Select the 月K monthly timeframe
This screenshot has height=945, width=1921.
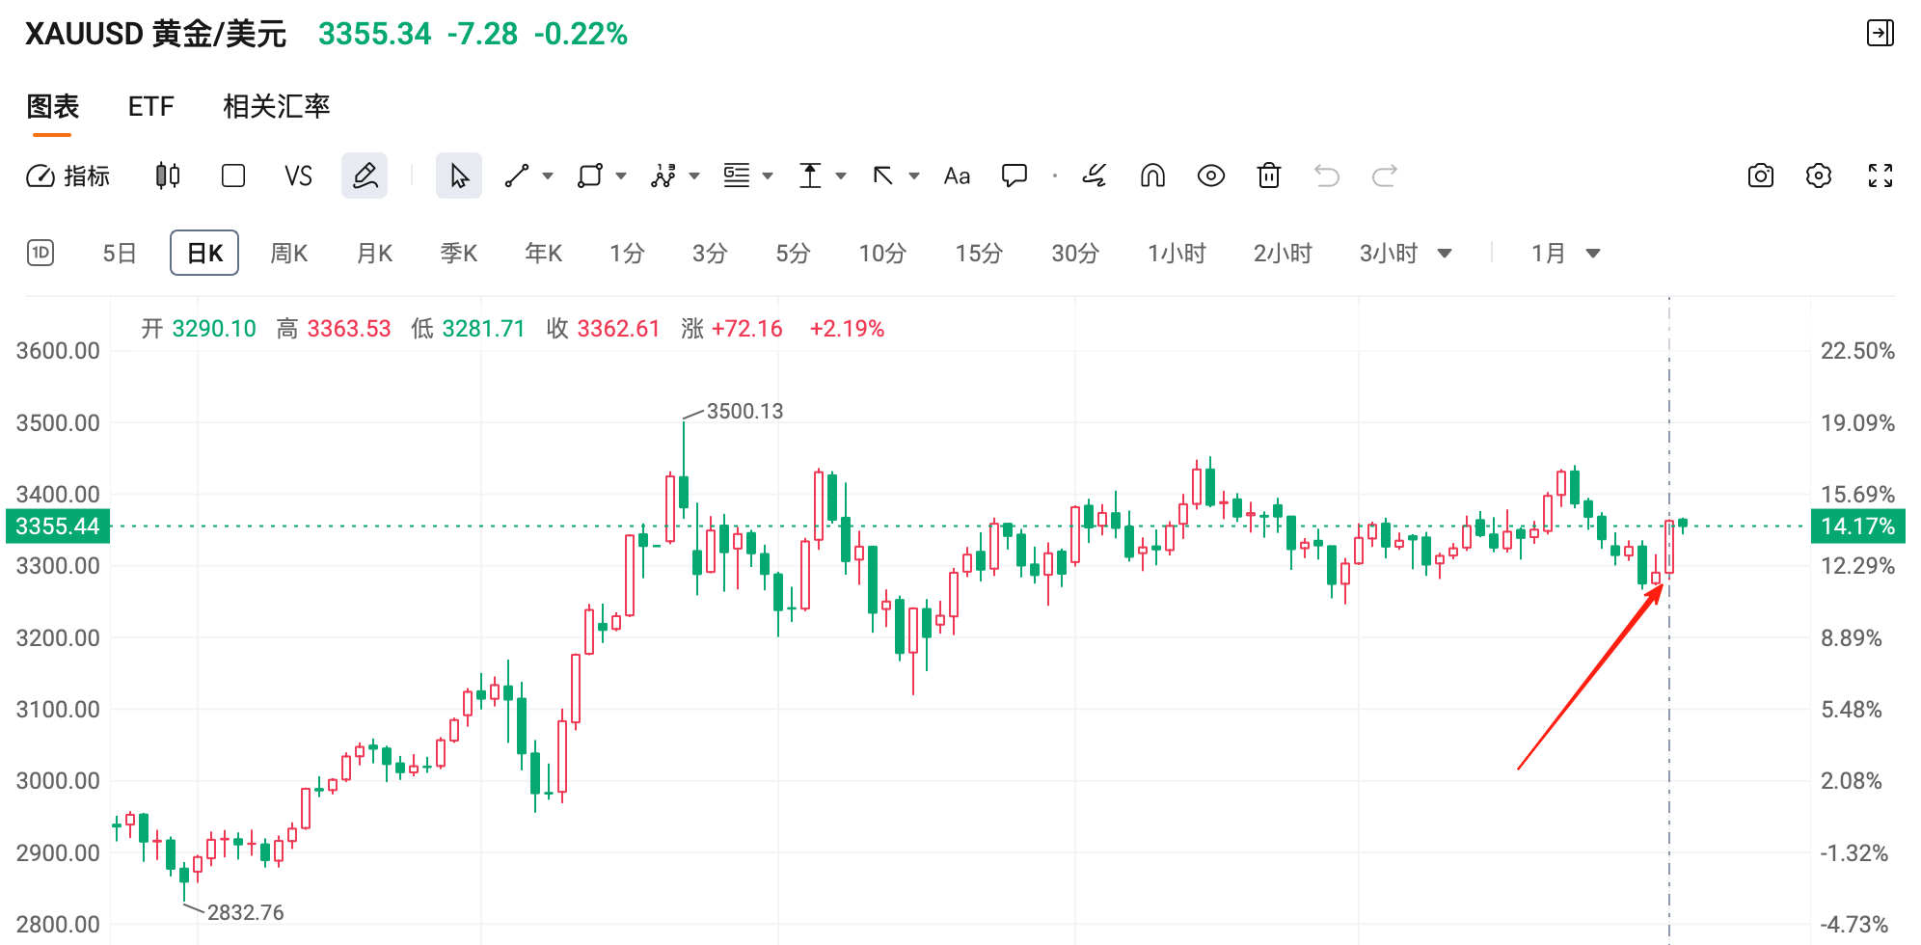pyautogui.click(x=374, y=253)
